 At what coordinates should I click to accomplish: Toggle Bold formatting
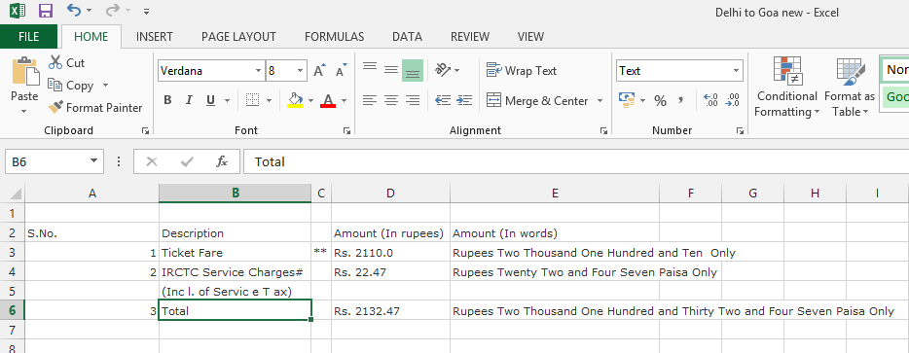point(167,100)
